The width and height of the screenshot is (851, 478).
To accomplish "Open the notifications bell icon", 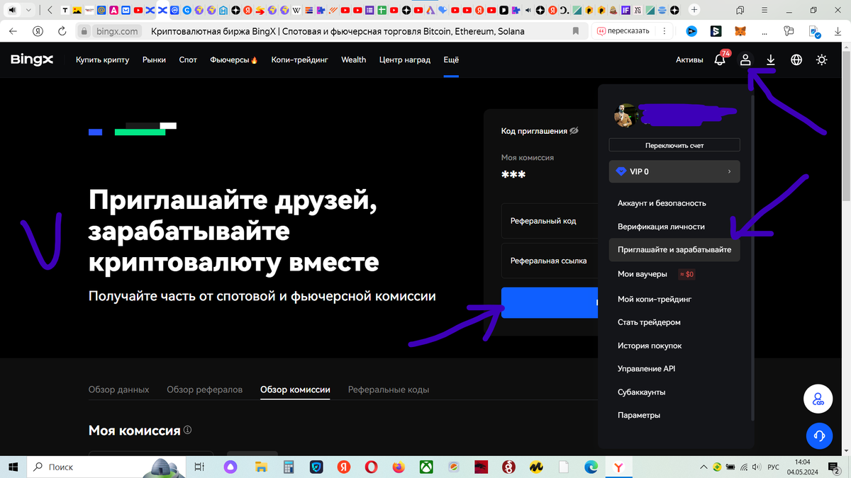I will pyautogui.click(x=720, y=59).
